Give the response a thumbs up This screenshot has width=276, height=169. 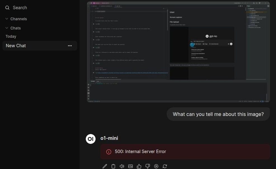click(139, 166)
